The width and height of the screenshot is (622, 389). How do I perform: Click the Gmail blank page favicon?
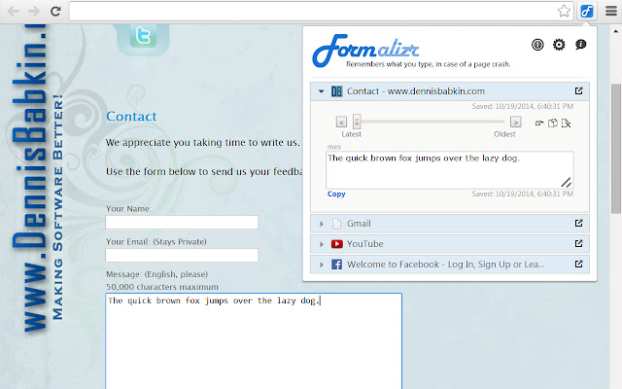tap(336, 224)
